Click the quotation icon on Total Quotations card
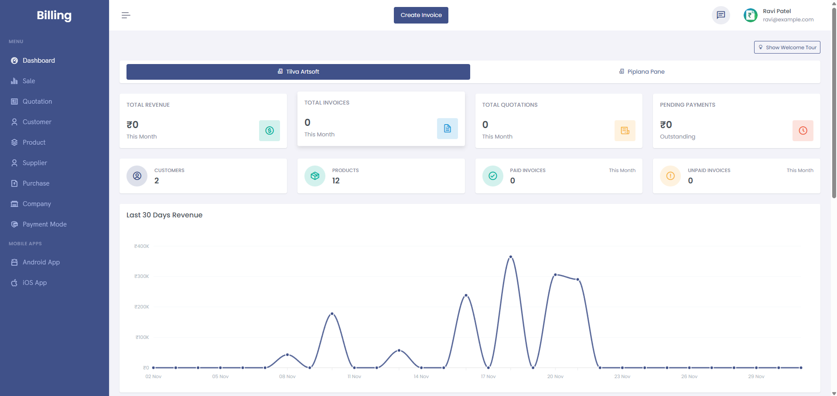This screenshot has height=396, width=837. coord(625,130)
